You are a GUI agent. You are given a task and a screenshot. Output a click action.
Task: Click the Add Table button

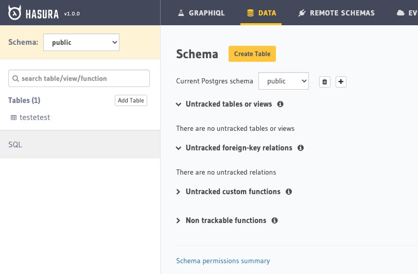[x=131, y=100]
